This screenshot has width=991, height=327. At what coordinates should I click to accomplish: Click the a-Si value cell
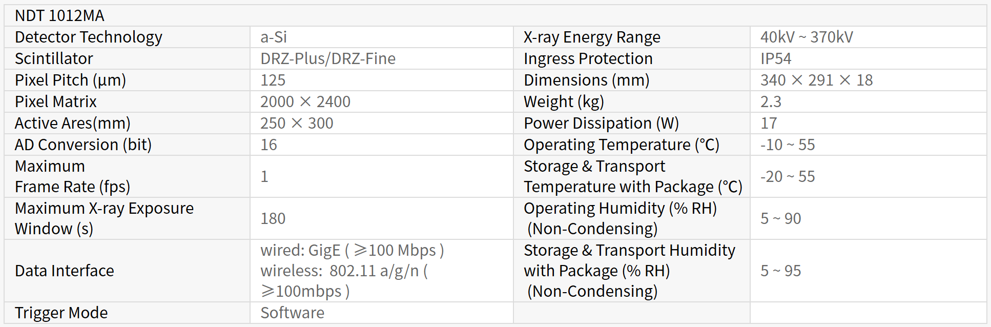pyautogui.click(x=274, y=37)
